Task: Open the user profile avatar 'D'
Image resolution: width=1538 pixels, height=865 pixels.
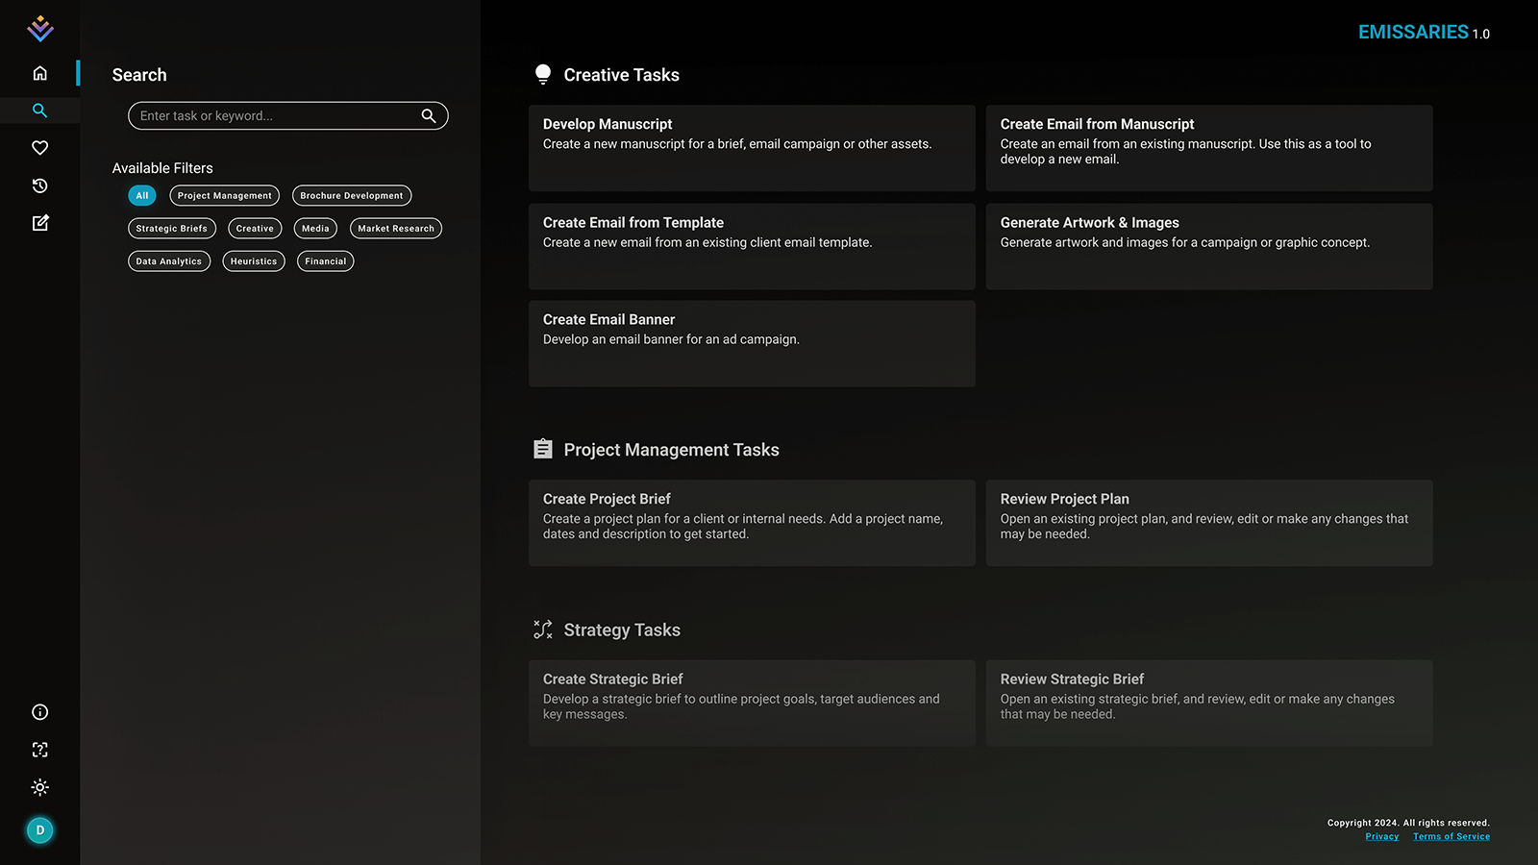Action: [39, 830]
